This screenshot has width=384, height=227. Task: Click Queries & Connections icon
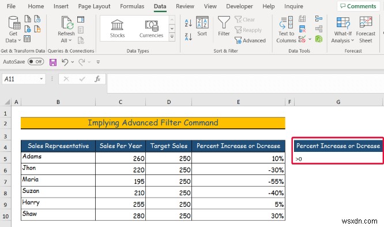click(x=81, y=19)
